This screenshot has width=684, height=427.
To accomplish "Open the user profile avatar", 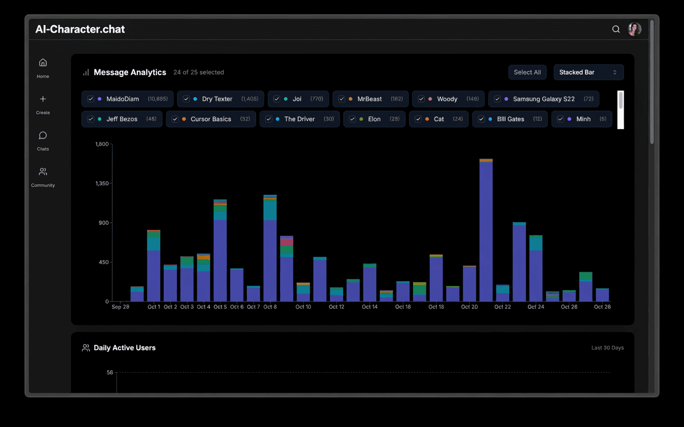I will tap(634, 29).
